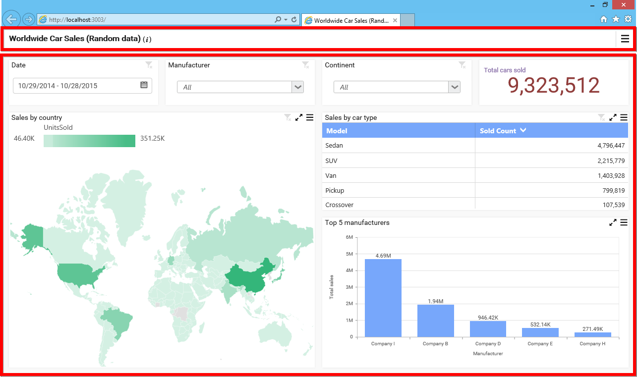The height and width of the screenshot is (377, 637).
Task: Select the Crossover row
Action: [x=475, y=204]
